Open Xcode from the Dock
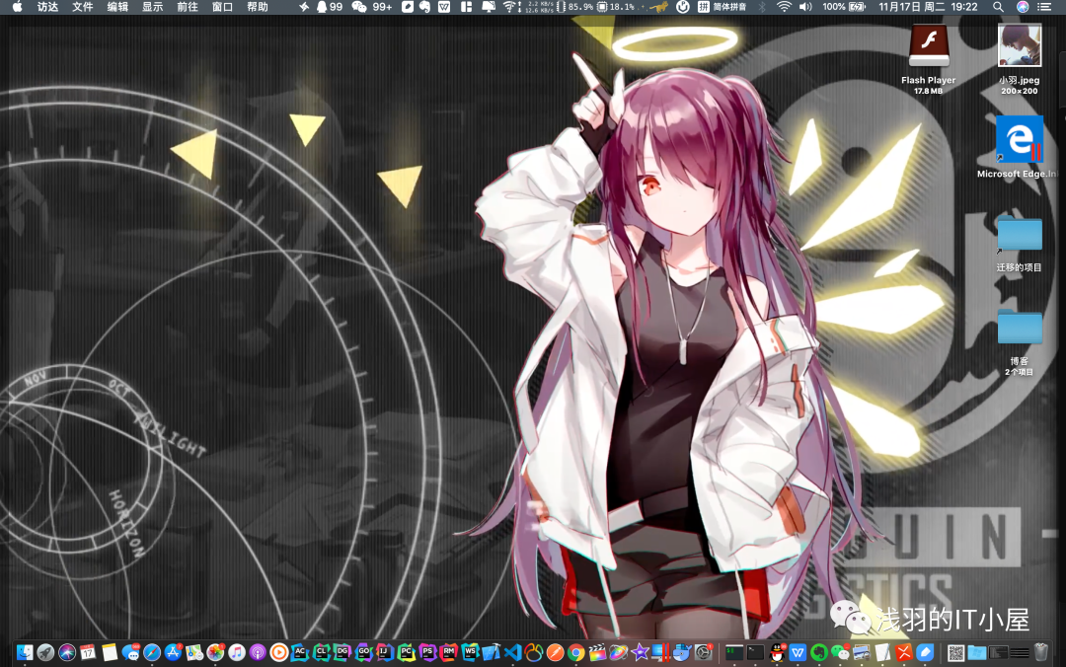The height and width of the screenshot is (667, 1066). click(491, 653)
